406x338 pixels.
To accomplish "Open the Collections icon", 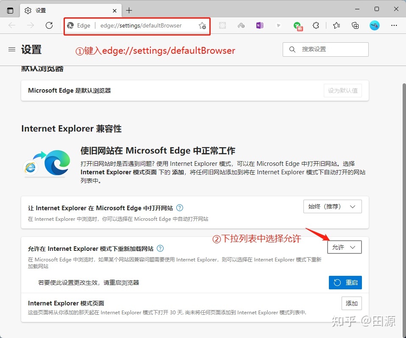I will 355,25.
